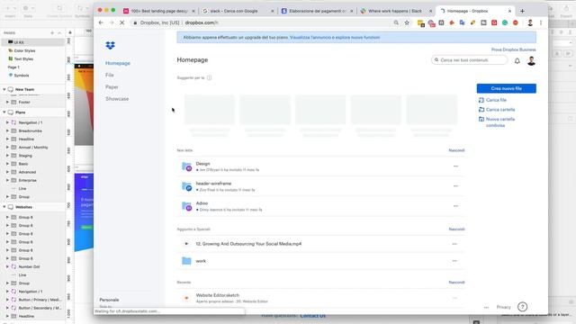
Task: Collapse the Pages list in Sketch
Action: [59, 33]
